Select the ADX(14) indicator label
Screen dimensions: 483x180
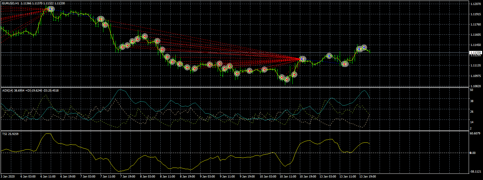[x=7, y=91]
